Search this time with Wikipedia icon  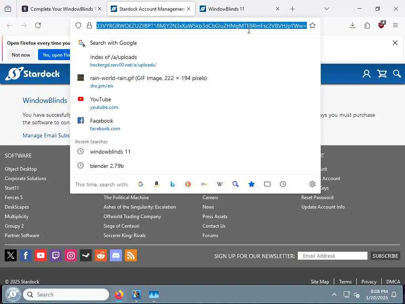220,184
